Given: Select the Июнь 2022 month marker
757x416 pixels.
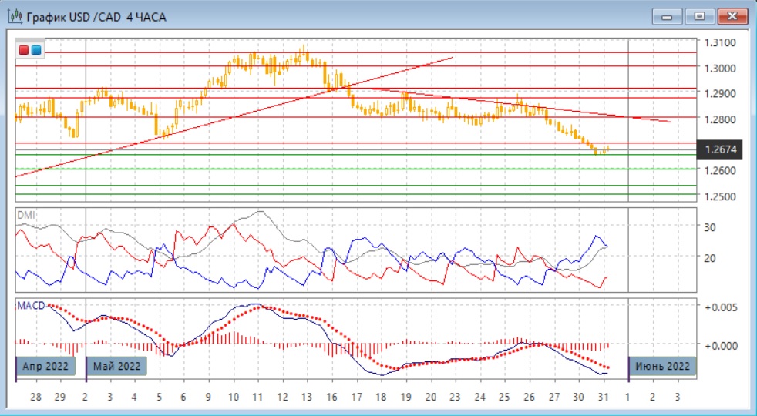Looking at the screenshot, I should point(662,366).
